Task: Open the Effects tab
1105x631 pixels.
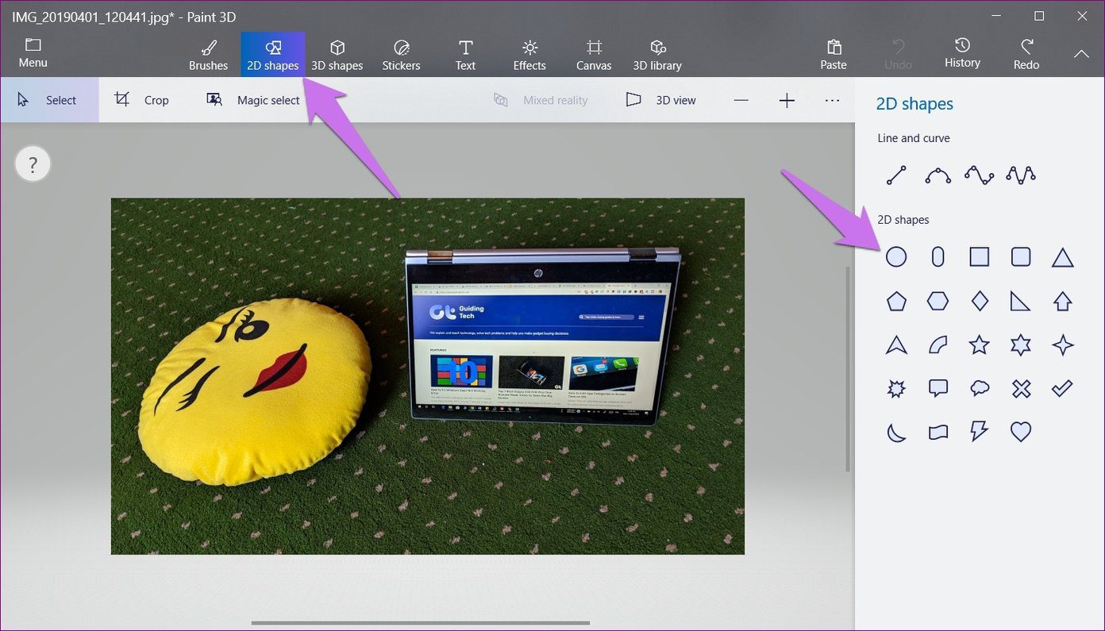Action: [529, 55]
